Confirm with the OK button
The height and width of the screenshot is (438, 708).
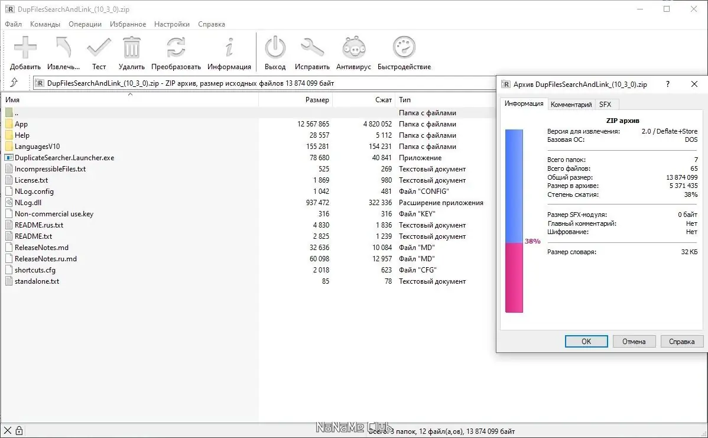point(586,342)
